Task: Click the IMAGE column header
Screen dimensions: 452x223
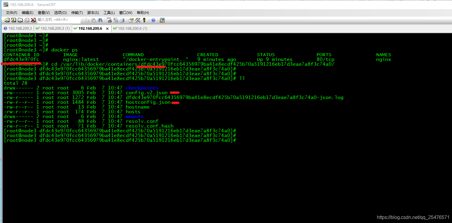Action: pyautogui.click(x=70, y=55)
